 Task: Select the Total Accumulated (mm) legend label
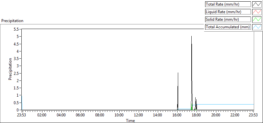coord(228,27)
